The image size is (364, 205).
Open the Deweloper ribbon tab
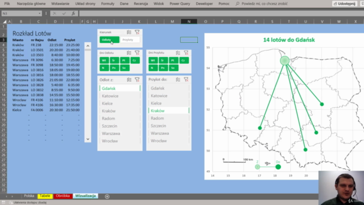[204, 4]
